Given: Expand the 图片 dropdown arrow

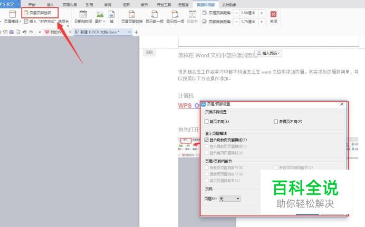Looking at the screenshot, I should point(104,22).
